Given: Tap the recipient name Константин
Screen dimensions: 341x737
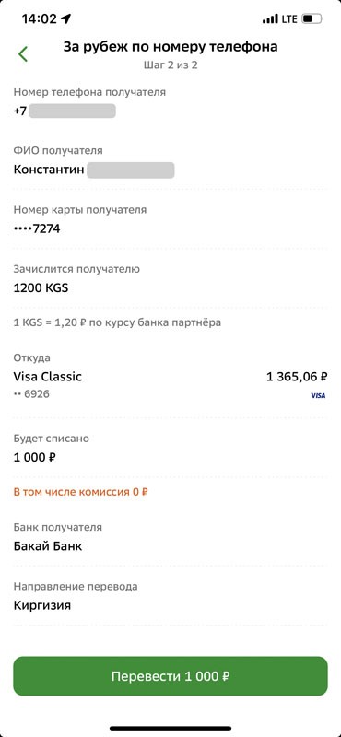Looking at the screenshot, I should [x=49, y=170].
